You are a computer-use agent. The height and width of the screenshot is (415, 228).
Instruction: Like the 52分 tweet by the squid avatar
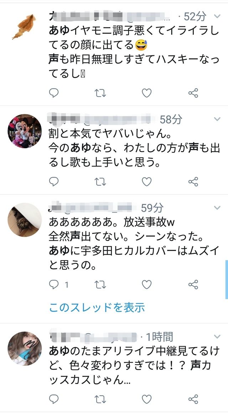tap(147, 93)
